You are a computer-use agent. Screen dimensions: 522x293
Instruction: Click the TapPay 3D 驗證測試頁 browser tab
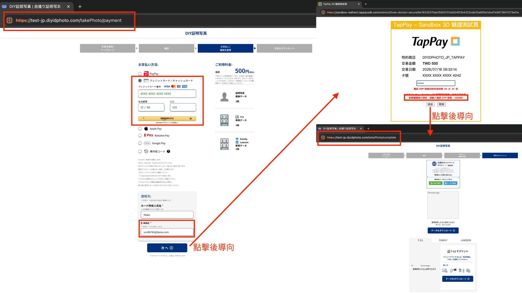339,4
